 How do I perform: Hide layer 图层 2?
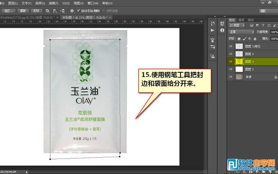[231, 69]
